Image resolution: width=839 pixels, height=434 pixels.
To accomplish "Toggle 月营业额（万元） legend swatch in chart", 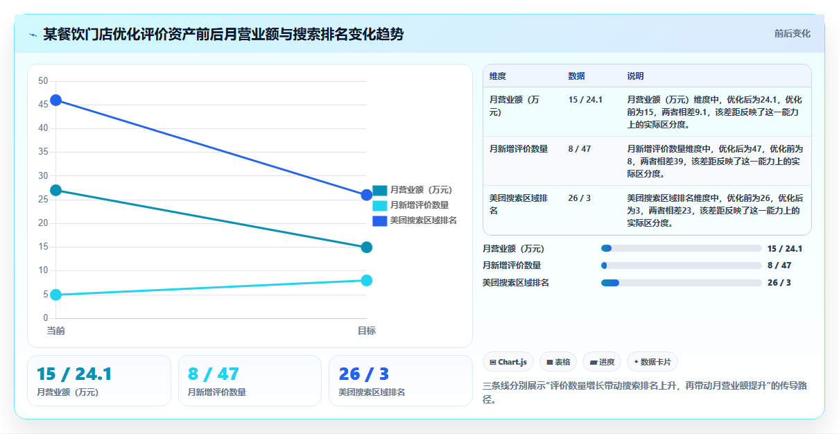I will point(380,190).
